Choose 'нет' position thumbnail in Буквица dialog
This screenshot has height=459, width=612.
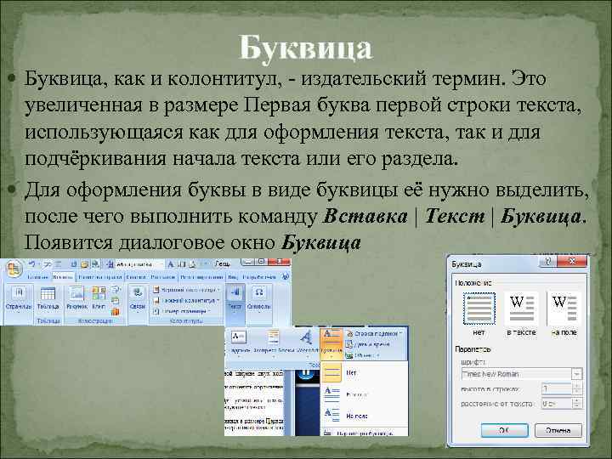479,309
